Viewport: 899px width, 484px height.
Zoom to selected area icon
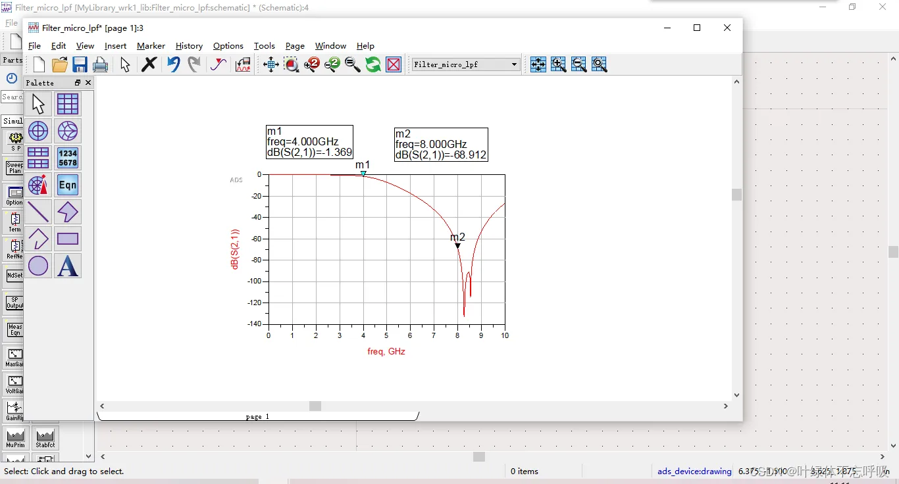coord(292,64)
